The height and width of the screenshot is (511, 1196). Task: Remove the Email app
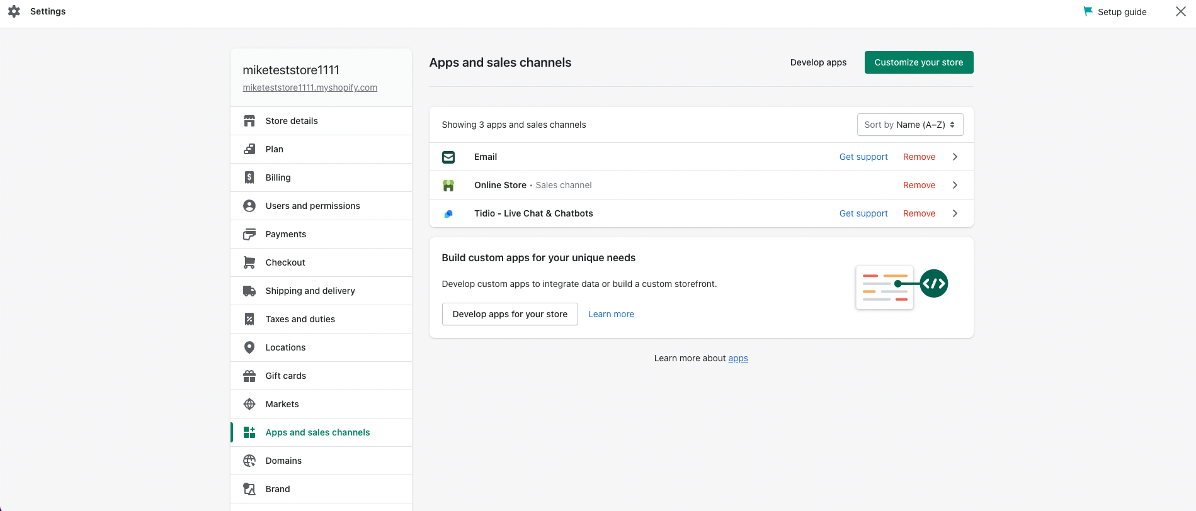tap(919, 157)
